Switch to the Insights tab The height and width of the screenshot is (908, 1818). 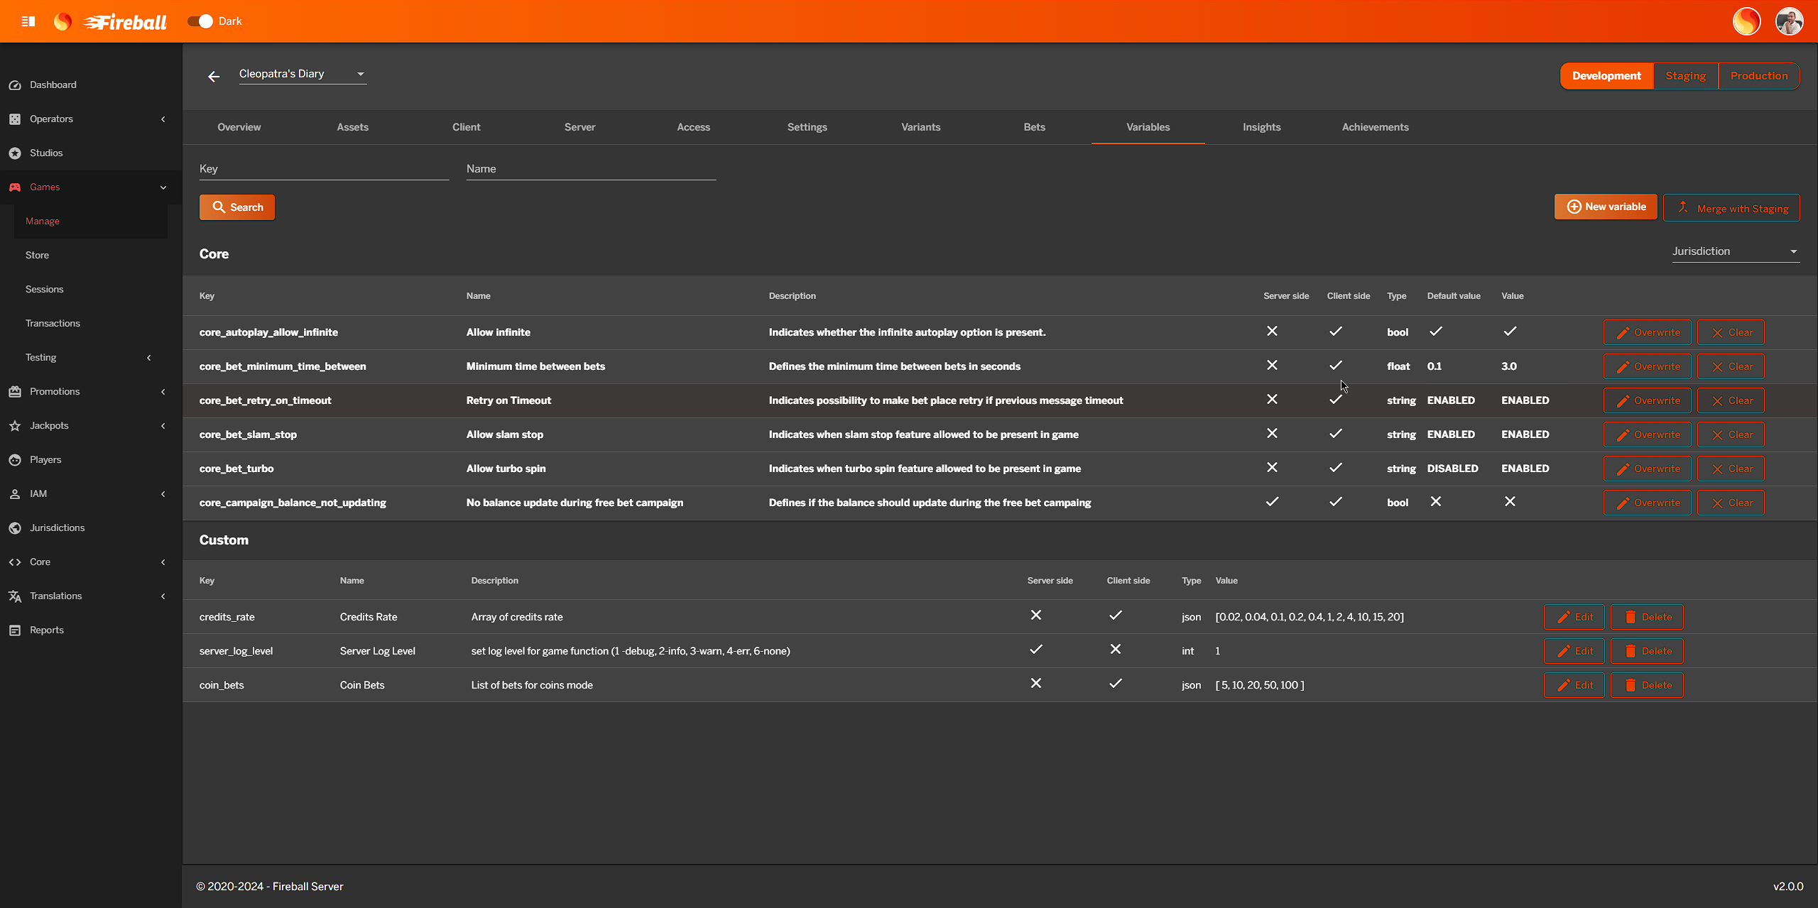[x=1261, y=127]
